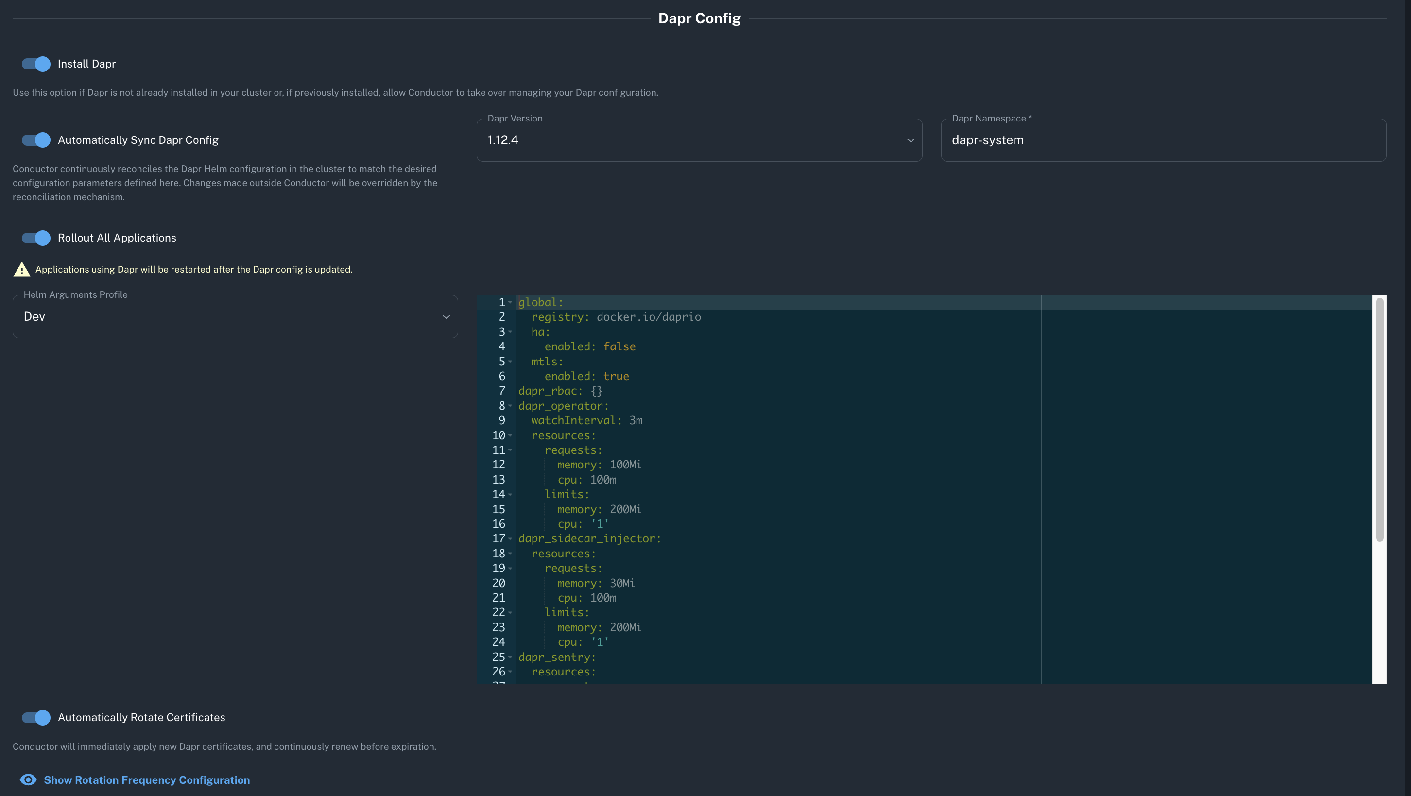Toggle Automatically Rotate Certificates switch

click(x=35, y=718)
